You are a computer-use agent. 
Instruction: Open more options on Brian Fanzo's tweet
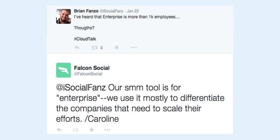click(134, 48)
